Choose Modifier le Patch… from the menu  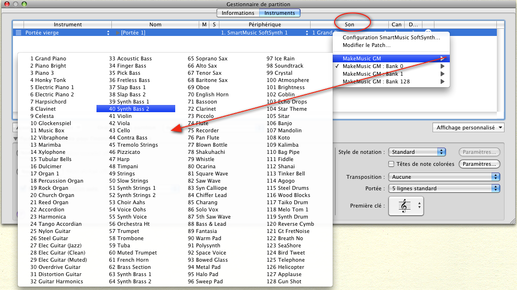point(366,45)
